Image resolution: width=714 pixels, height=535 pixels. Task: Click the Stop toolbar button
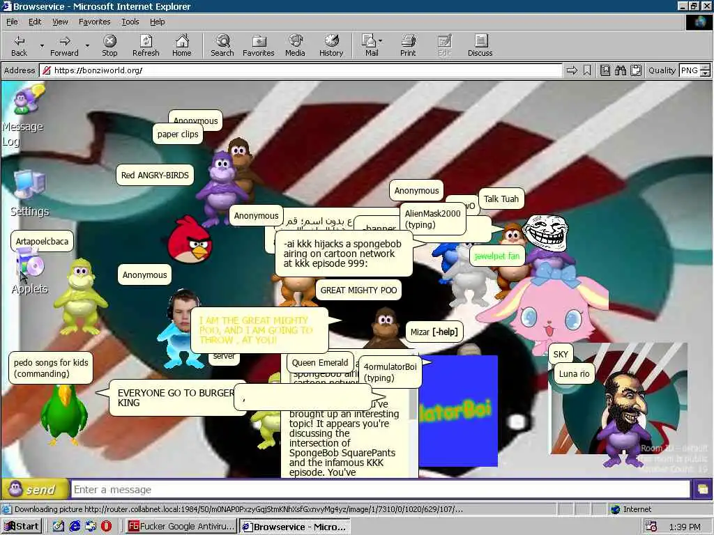tap(109, 45)
